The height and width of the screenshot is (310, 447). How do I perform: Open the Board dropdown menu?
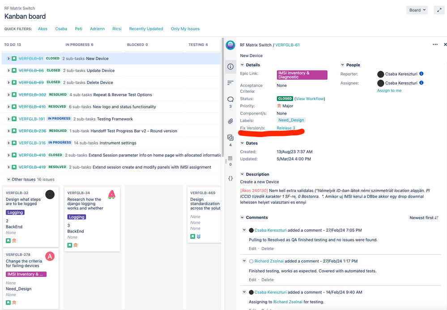(x=417, y=10)
